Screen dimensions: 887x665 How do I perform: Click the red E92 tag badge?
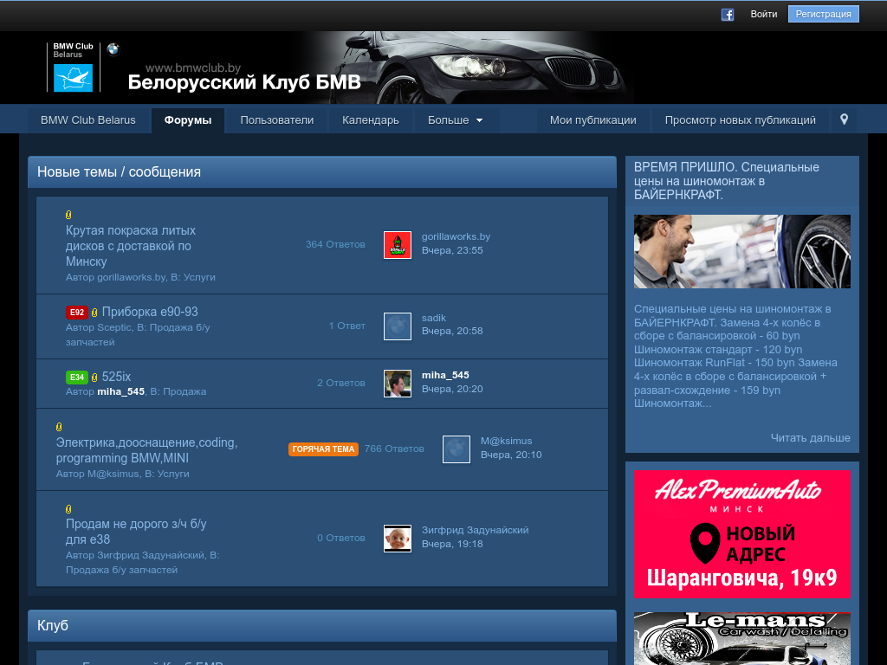(76, 313)
